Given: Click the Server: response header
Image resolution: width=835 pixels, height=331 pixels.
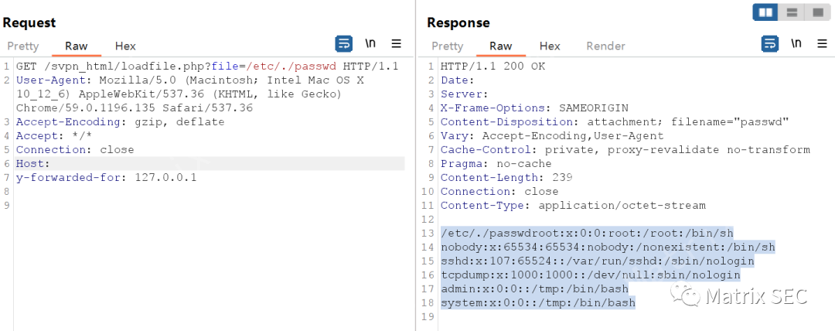Looking at the screenshot, I should click(x=465, y=94).
